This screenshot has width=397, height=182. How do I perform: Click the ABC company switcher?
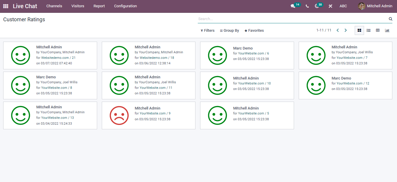coord(343,6)
